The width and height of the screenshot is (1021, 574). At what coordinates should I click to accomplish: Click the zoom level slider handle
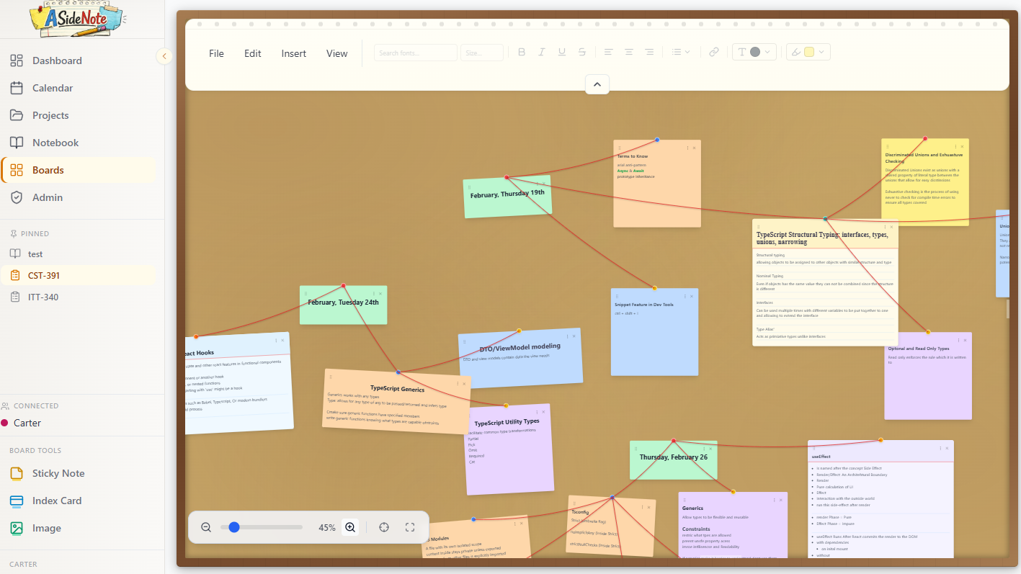234,527
